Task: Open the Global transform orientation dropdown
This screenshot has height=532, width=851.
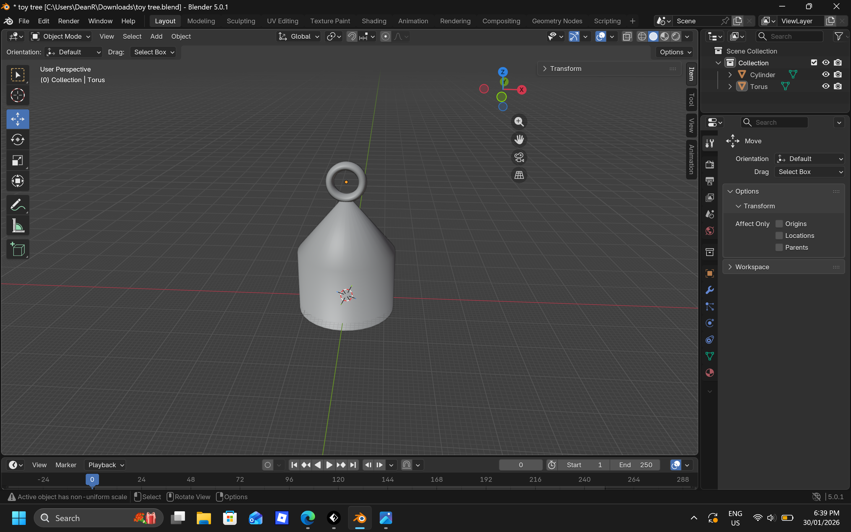Action: (298, 37)
